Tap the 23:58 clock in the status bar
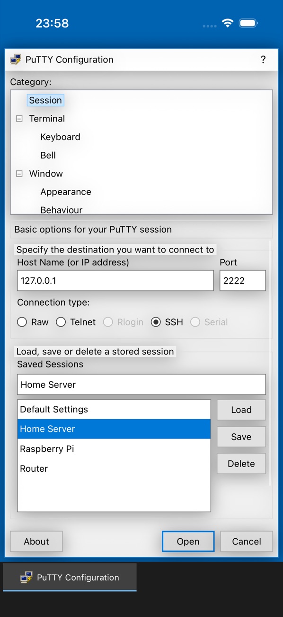This screenshot has width=283, height=617. point(52,23)
